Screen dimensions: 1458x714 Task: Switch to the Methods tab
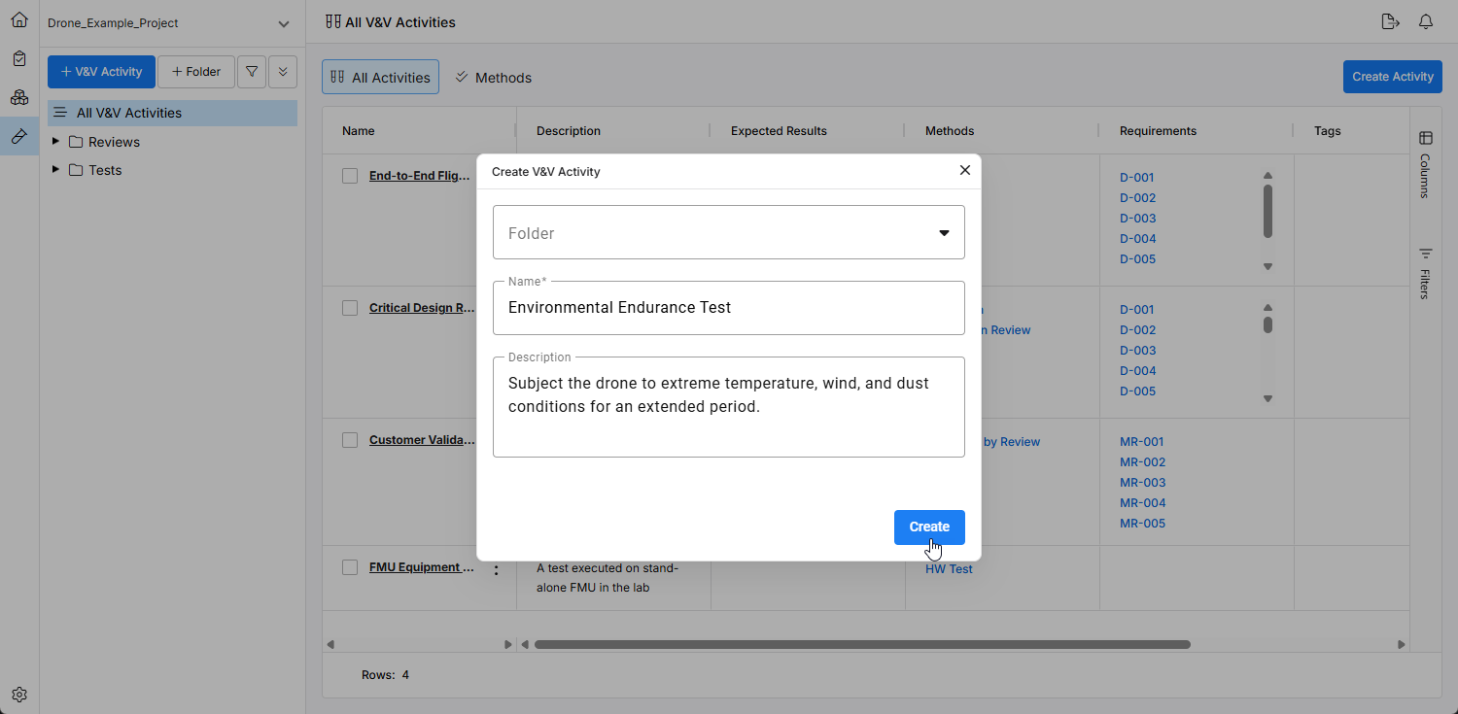coord(494,78)
